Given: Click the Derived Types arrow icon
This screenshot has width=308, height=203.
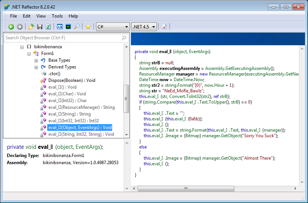Looking at the screenshot, I should [43, 67].
